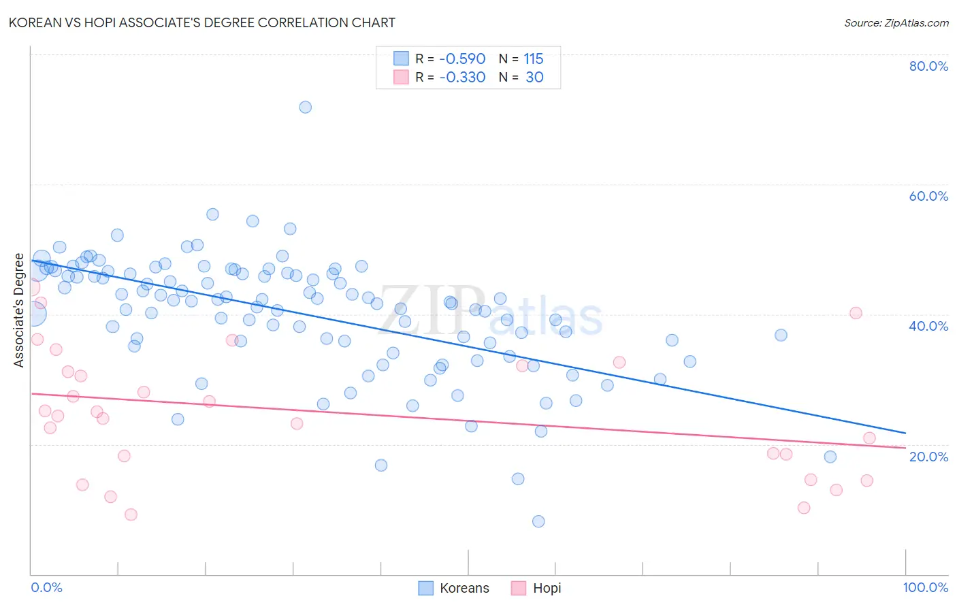Click the 40.0% y-axis label
957x607 pixels.
click(x=928, y=326)
